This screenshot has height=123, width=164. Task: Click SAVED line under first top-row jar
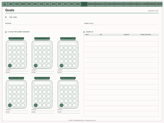17,73
